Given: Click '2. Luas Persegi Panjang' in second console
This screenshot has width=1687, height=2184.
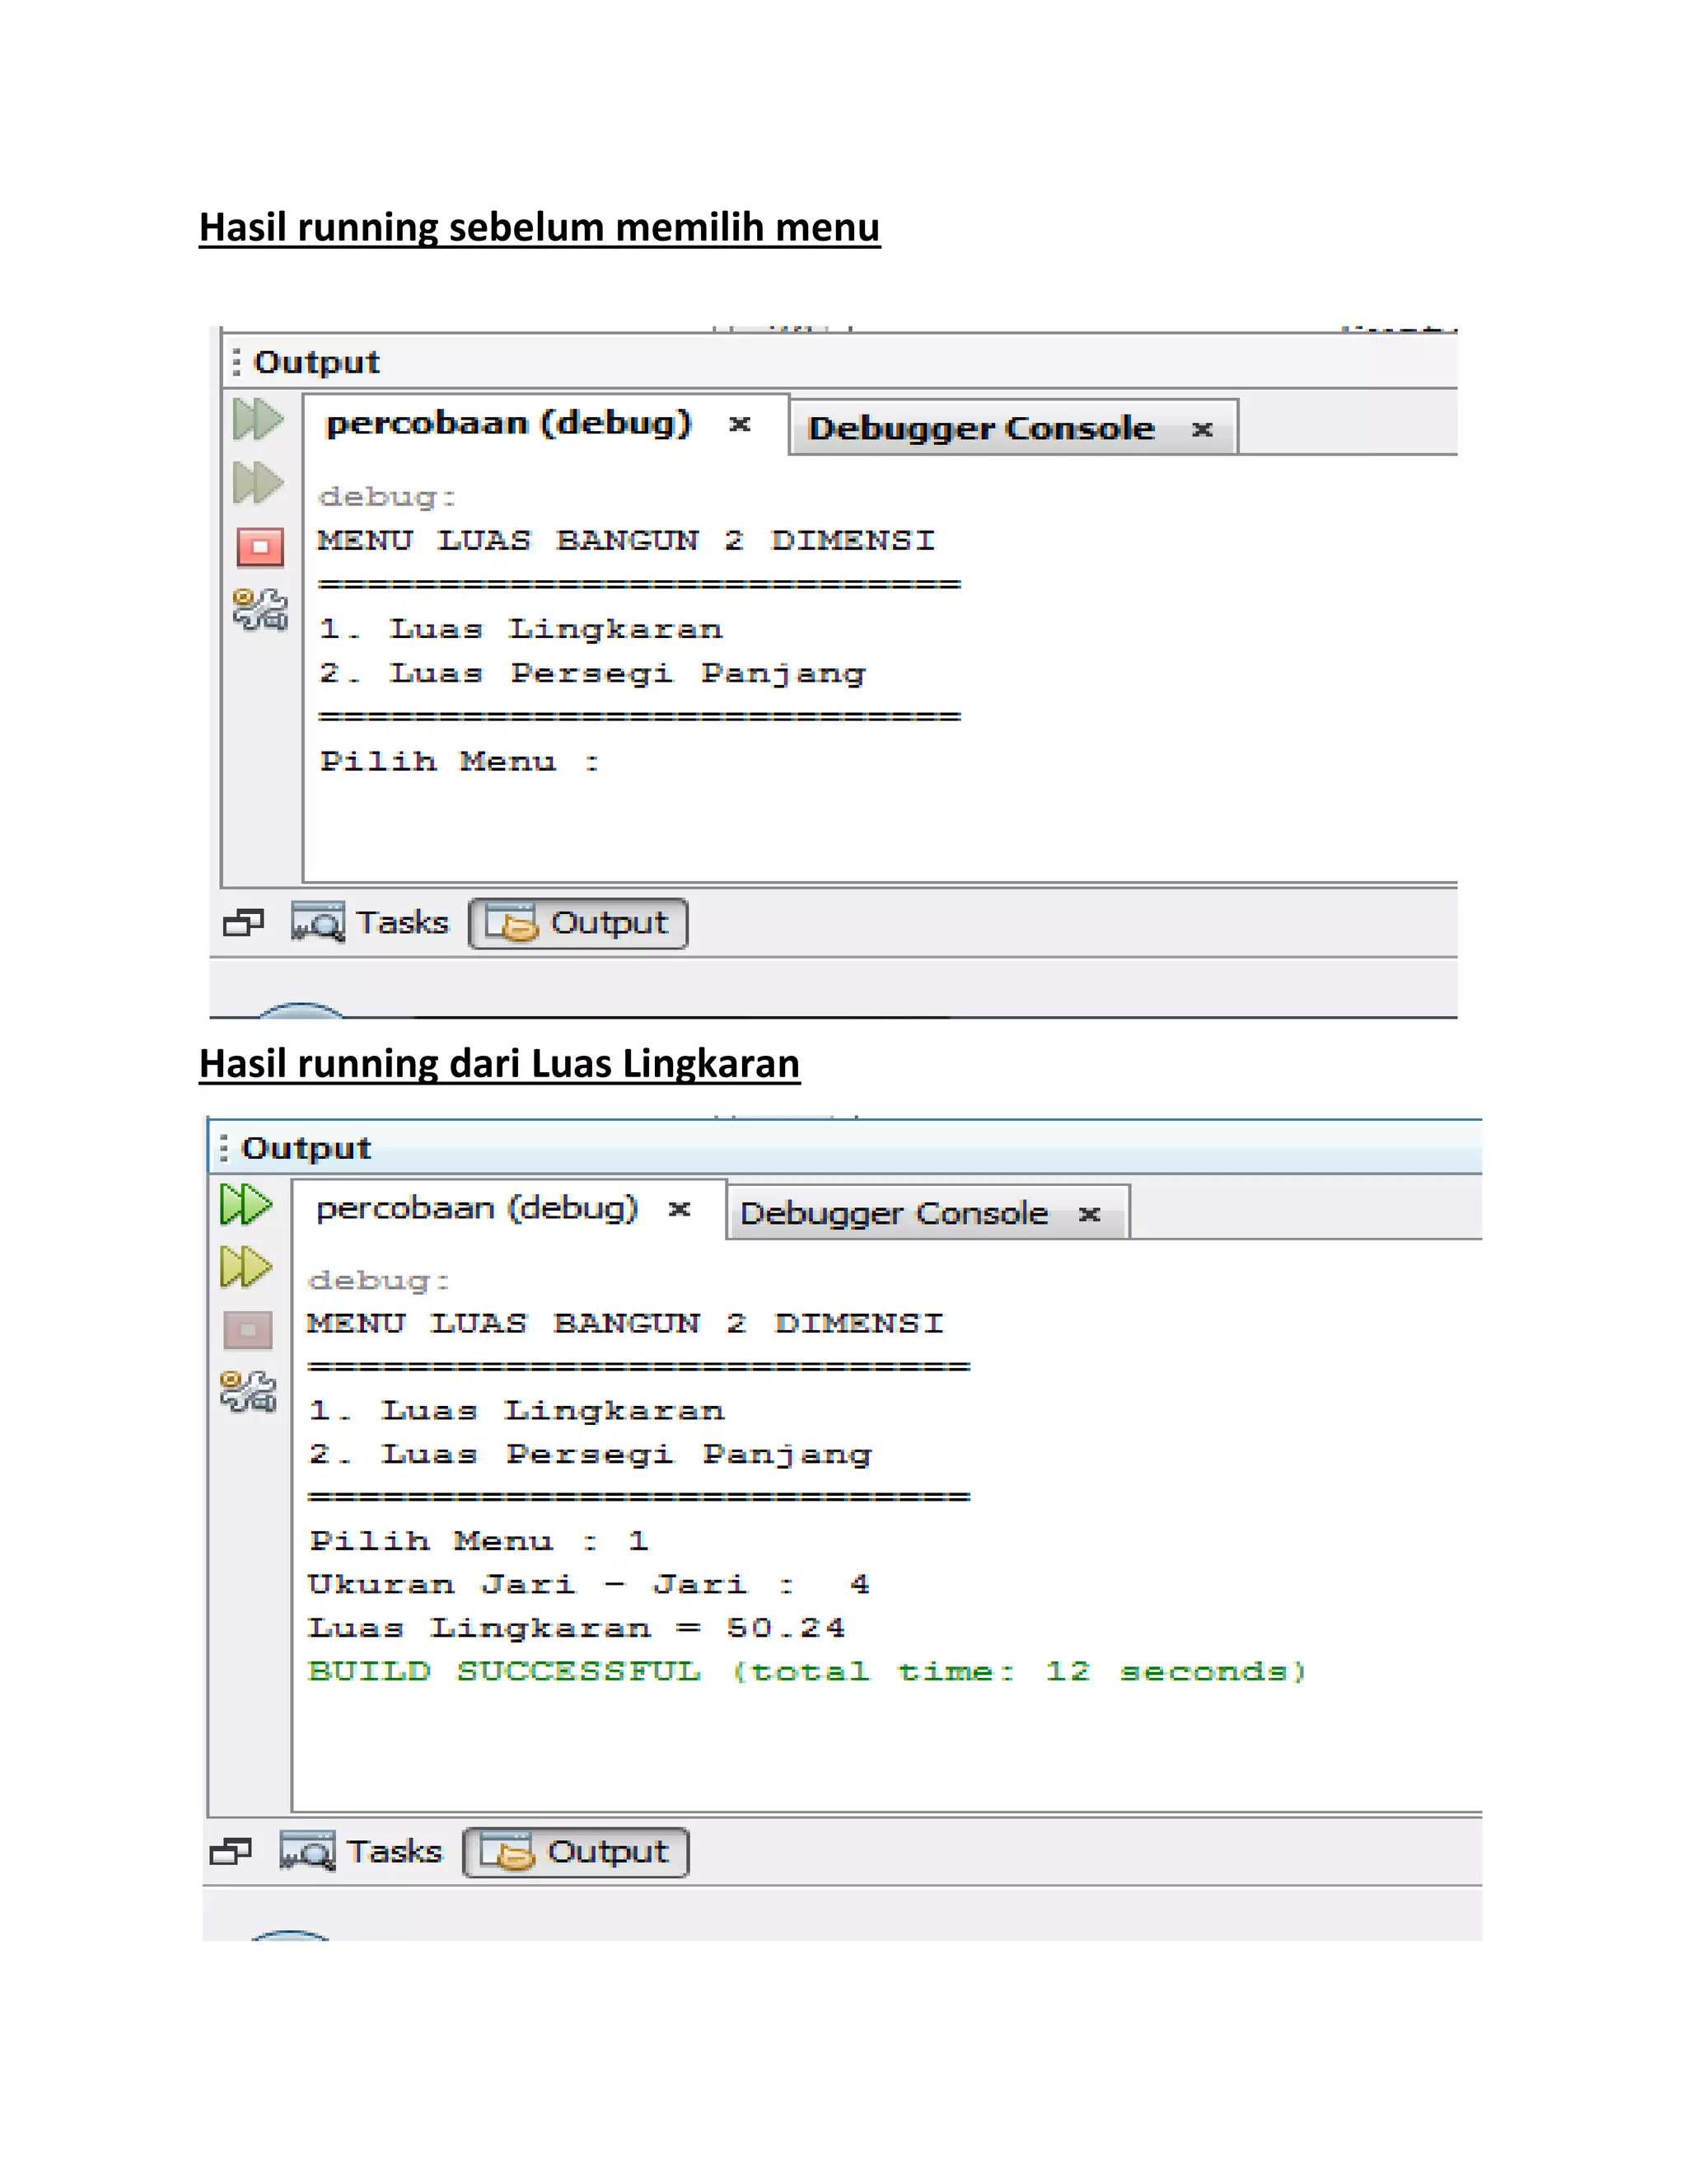Looking at the screenshot, I should coord(591,1455).
